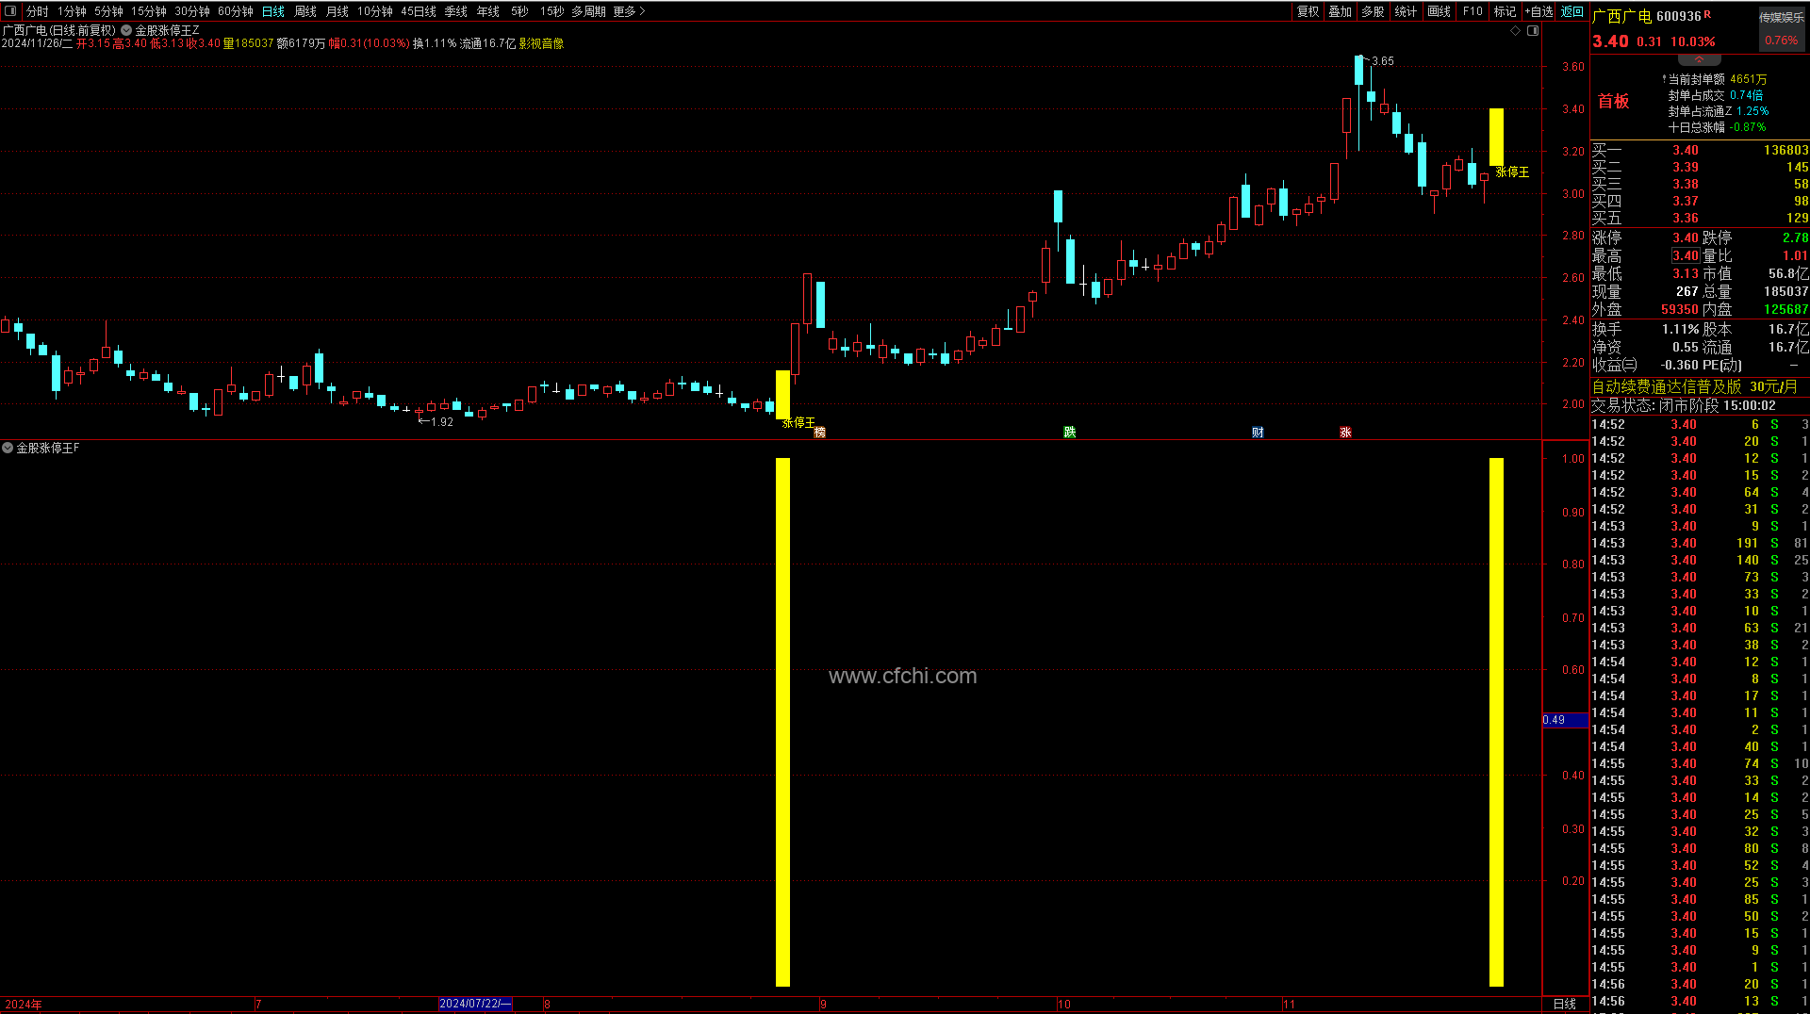Select the 5秒 period
The height and width of the screenshot is (1014, 1810).
[x=519, y=11]
